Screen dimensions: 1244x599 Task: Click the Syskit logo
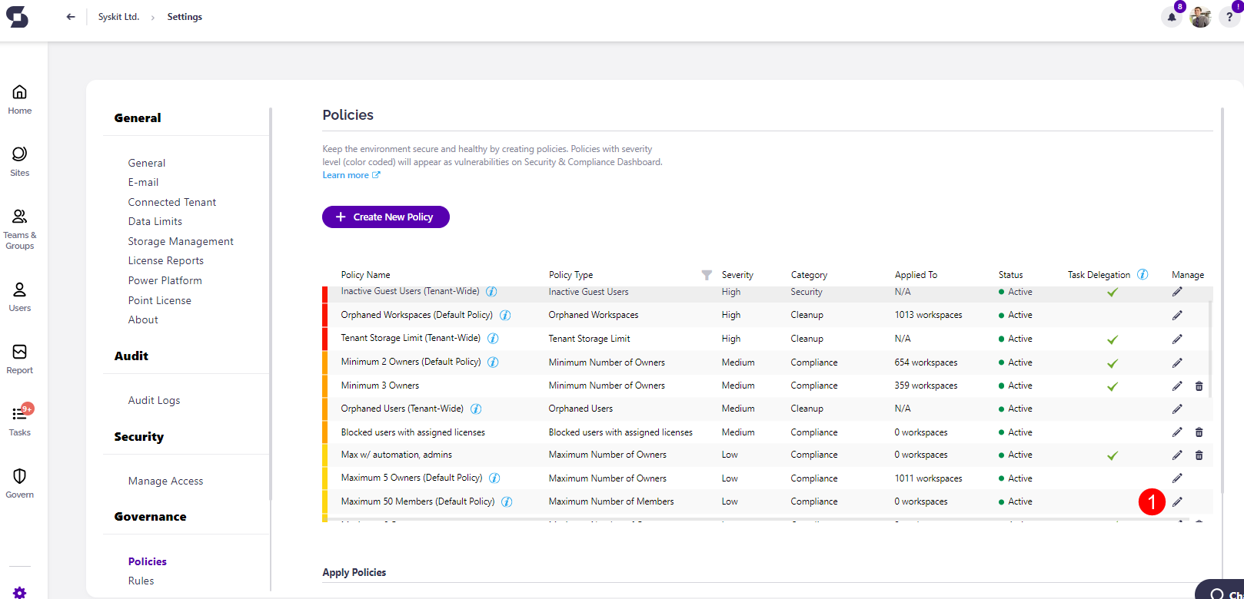pyautogui.click(x=17, y=17)
